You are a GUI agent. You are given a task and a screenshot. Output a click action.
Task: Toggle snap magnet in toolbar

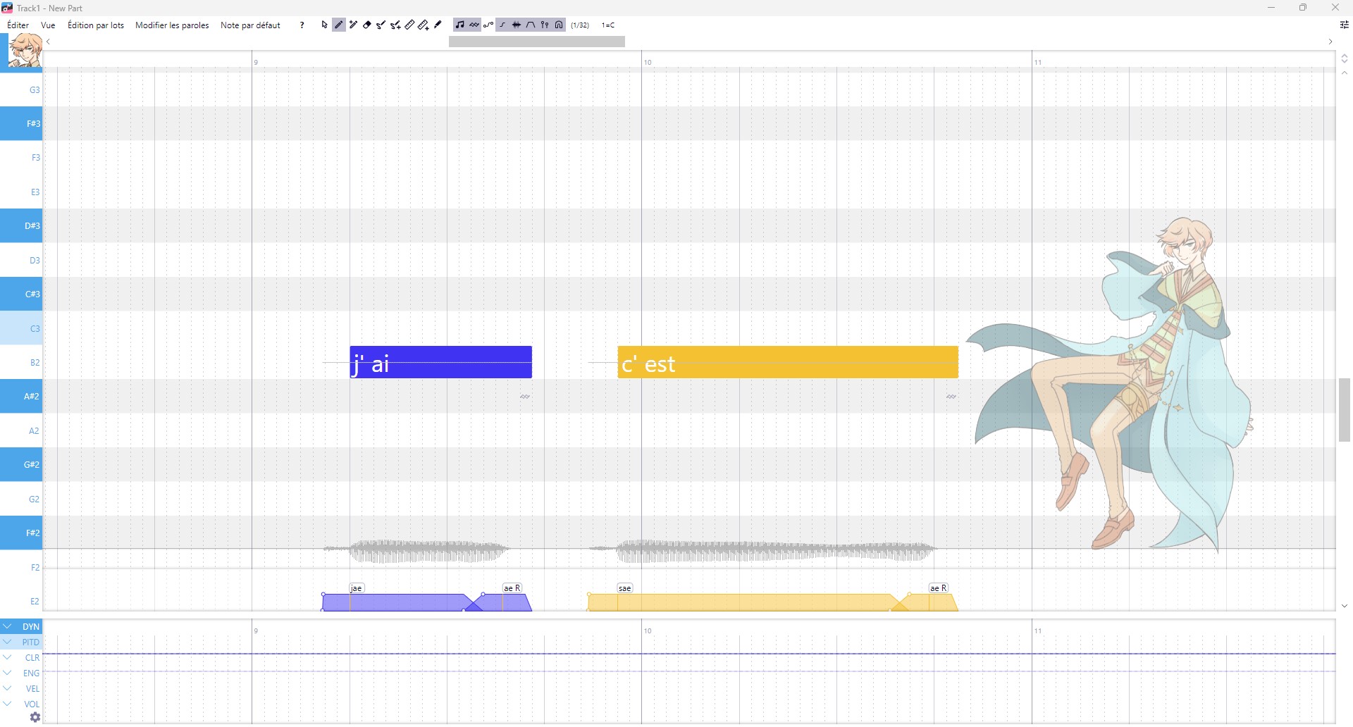(x=559, y=25)
